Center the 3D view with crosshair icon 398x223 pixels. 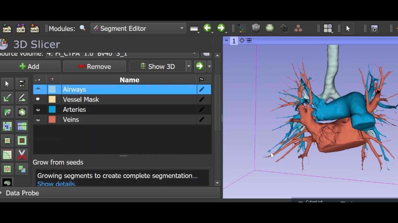click(x=242, y=41)
